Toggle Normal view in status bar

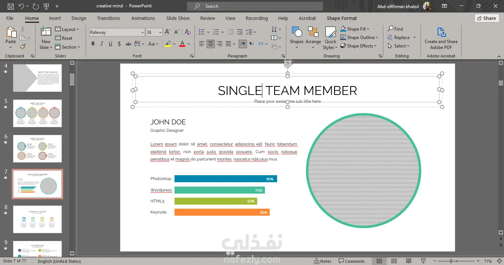tap(379, 261)
